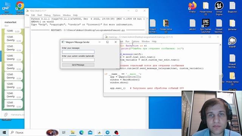Open the Видео.txt desktop file
242x136 pixels.
click(x=232, y=7)
